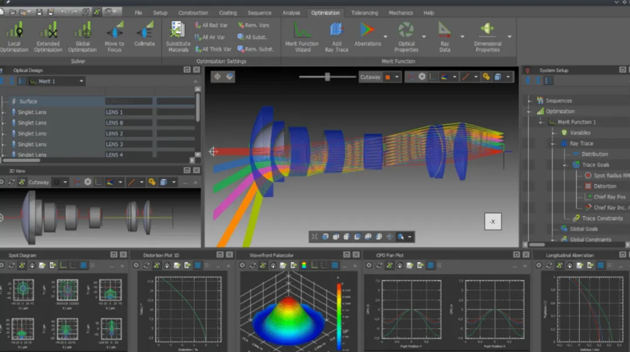The width and height of the screenshot is (630, 352).
Task: Adjust the slider above the 3D view
Action: (327, 77)
